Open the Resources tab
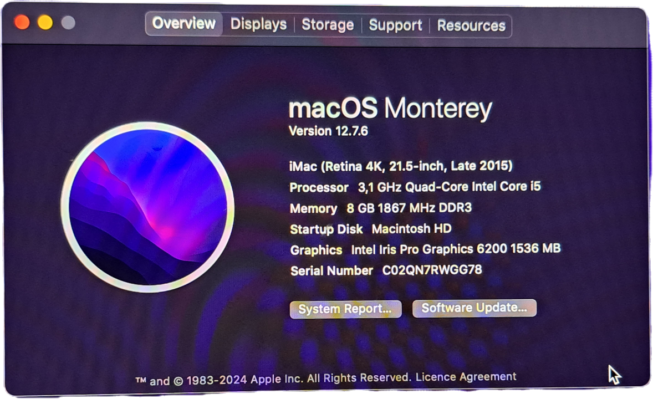The image size is (653, 399). [x=471, y=26]
